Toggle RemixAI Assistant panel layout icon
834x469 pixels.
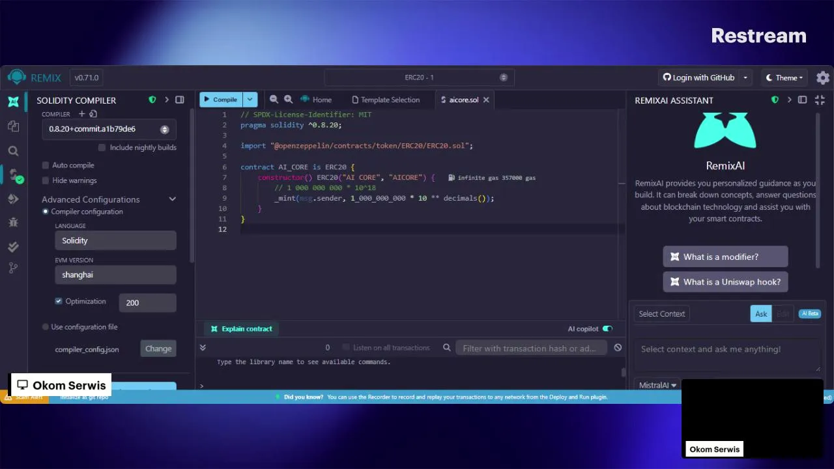click(x=803, y=100)
